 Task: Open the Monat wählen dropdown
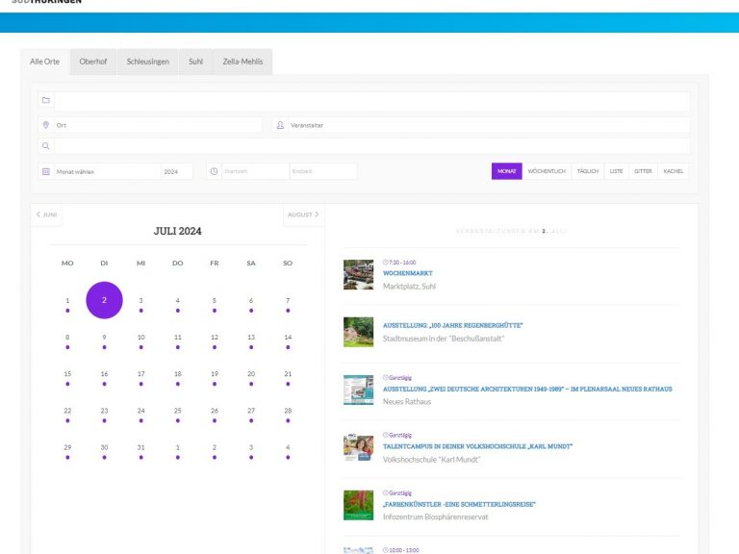pyautogui.click(x=106, y=171)
